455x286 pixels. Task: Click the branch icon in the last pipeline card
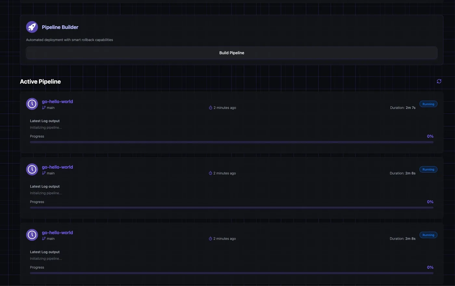click(x=44, y=238)
